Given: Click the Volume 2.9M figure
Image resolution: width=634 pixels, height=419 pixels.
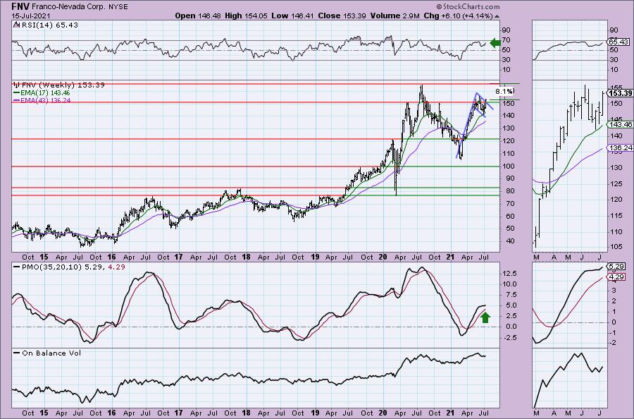Looking at the screenshot, I should [394, 16].
